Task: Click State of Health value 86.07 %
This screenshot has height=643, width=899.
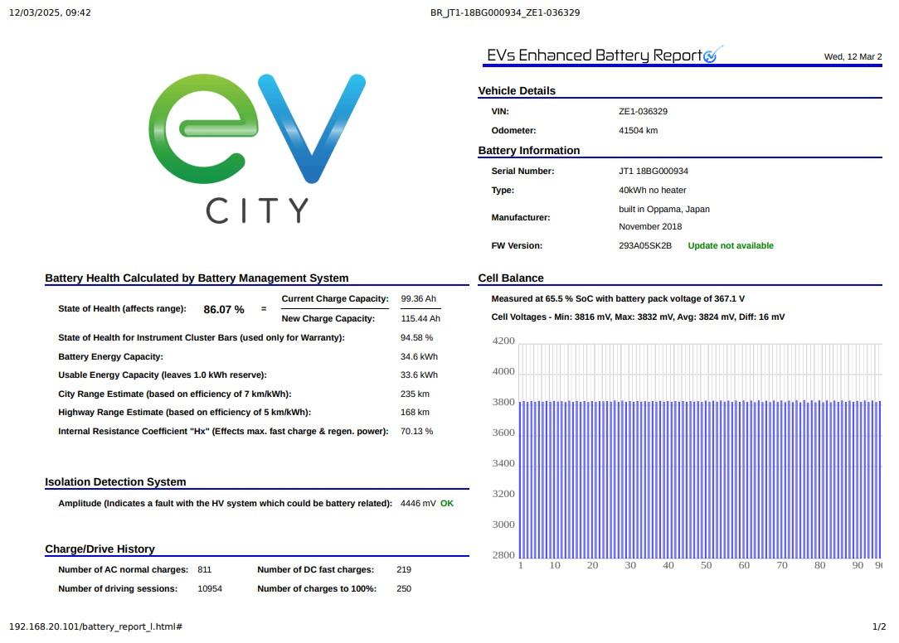Action: [224, 309]
